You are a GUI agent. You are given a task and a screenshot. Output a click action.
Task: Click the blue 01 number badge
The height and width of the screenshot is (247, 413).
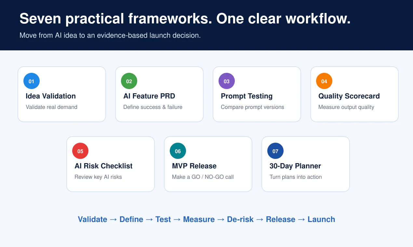click(32, 81)
